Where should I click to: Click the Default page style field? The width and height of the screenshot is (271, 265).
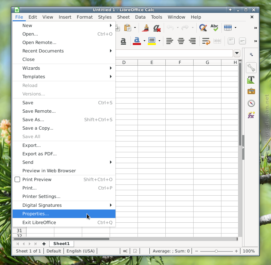[54, 251]
